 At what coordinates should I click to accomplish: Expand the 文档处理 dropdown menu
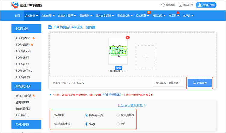48,16
